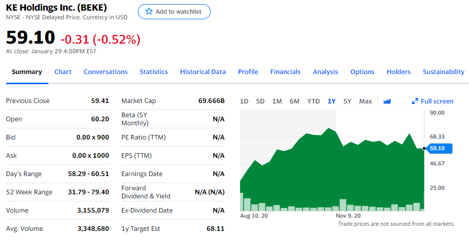Click the 25.00 y-axis label
Image resolution: width=469 pixels, height=241 pixels.
[x=437, y=188]
